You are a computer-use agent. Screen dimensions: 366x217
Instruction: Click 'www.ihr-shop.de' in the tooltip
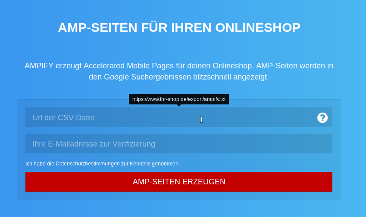(x=163, y=99)
